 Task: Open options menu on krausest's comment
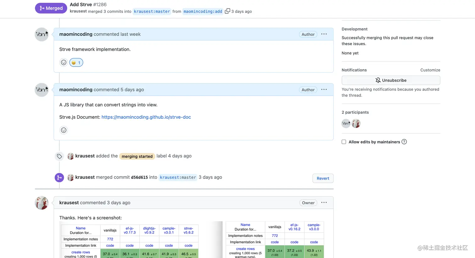click(x=324, y=203)
